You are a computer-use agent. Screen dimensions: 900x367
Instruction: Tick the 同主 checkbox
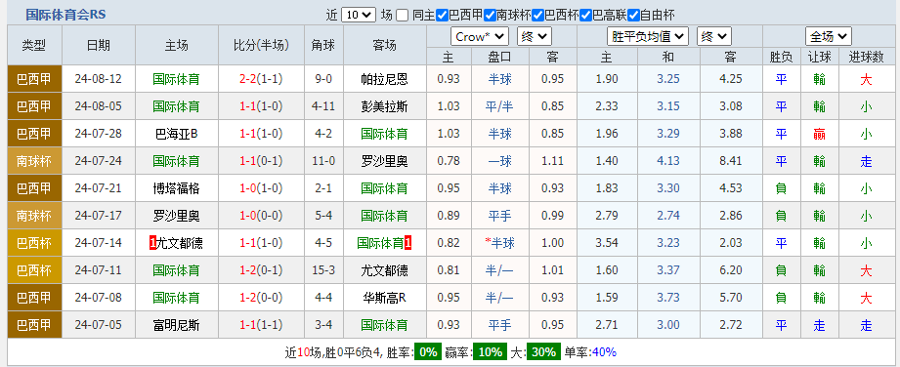pyautogui.click(x=403, y=16)
